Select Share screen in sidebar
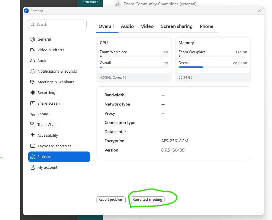This screenshot has width=272, height=220. (x=59, y=103)
